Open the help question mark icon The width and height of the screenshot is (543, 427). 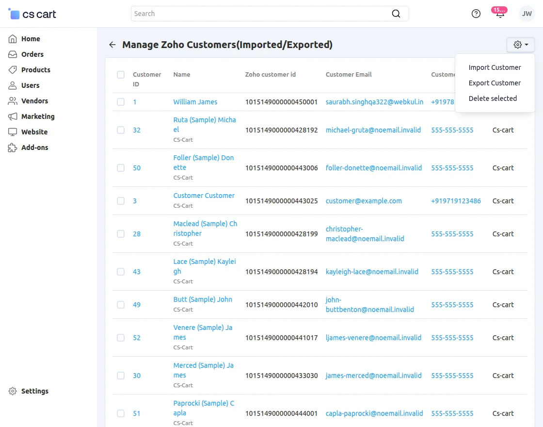tap(476, 14)
